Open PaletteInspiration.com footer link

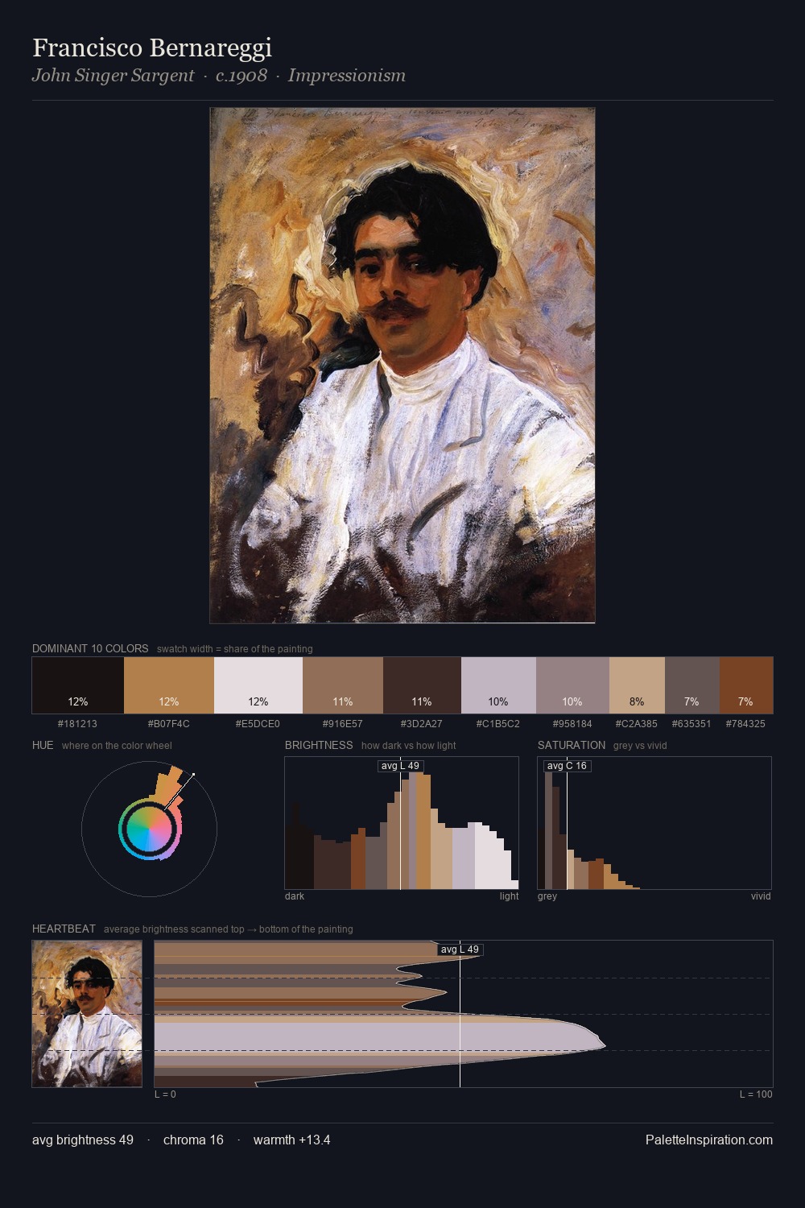click(709, 1140)
